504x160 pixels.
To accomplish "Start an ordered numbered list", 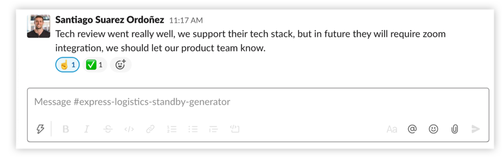I will (x=172, y=129).
